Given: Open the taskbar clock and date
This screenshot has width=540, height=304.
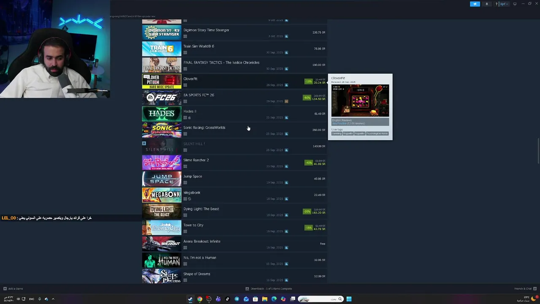Looking at the screenshot, I should pyautogui.click(x=9, y=299).
